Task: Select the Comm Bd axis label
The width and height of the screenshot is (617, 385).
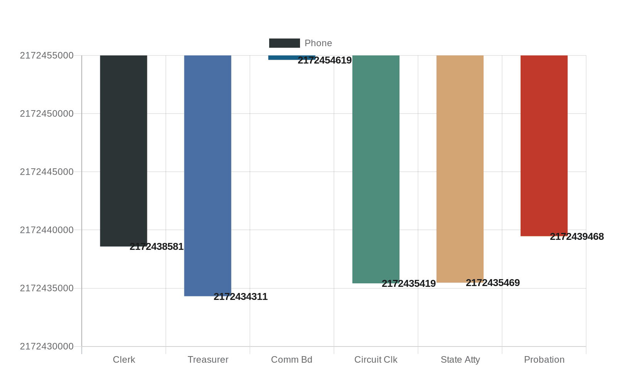Action: tap(292, 360)
